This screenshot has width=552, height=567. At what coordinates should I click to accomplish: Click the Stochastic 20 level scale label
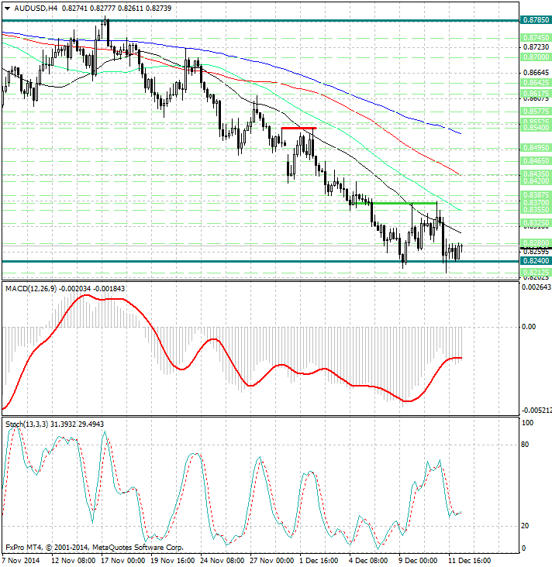[526, 526]
